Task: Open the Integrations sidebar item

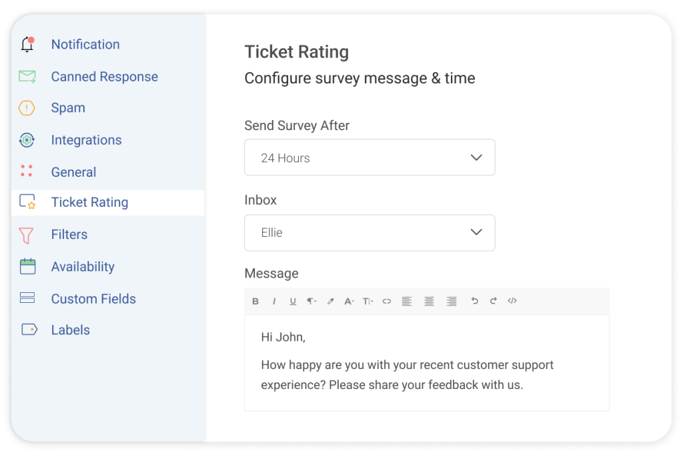Action: tap(86, 140)
